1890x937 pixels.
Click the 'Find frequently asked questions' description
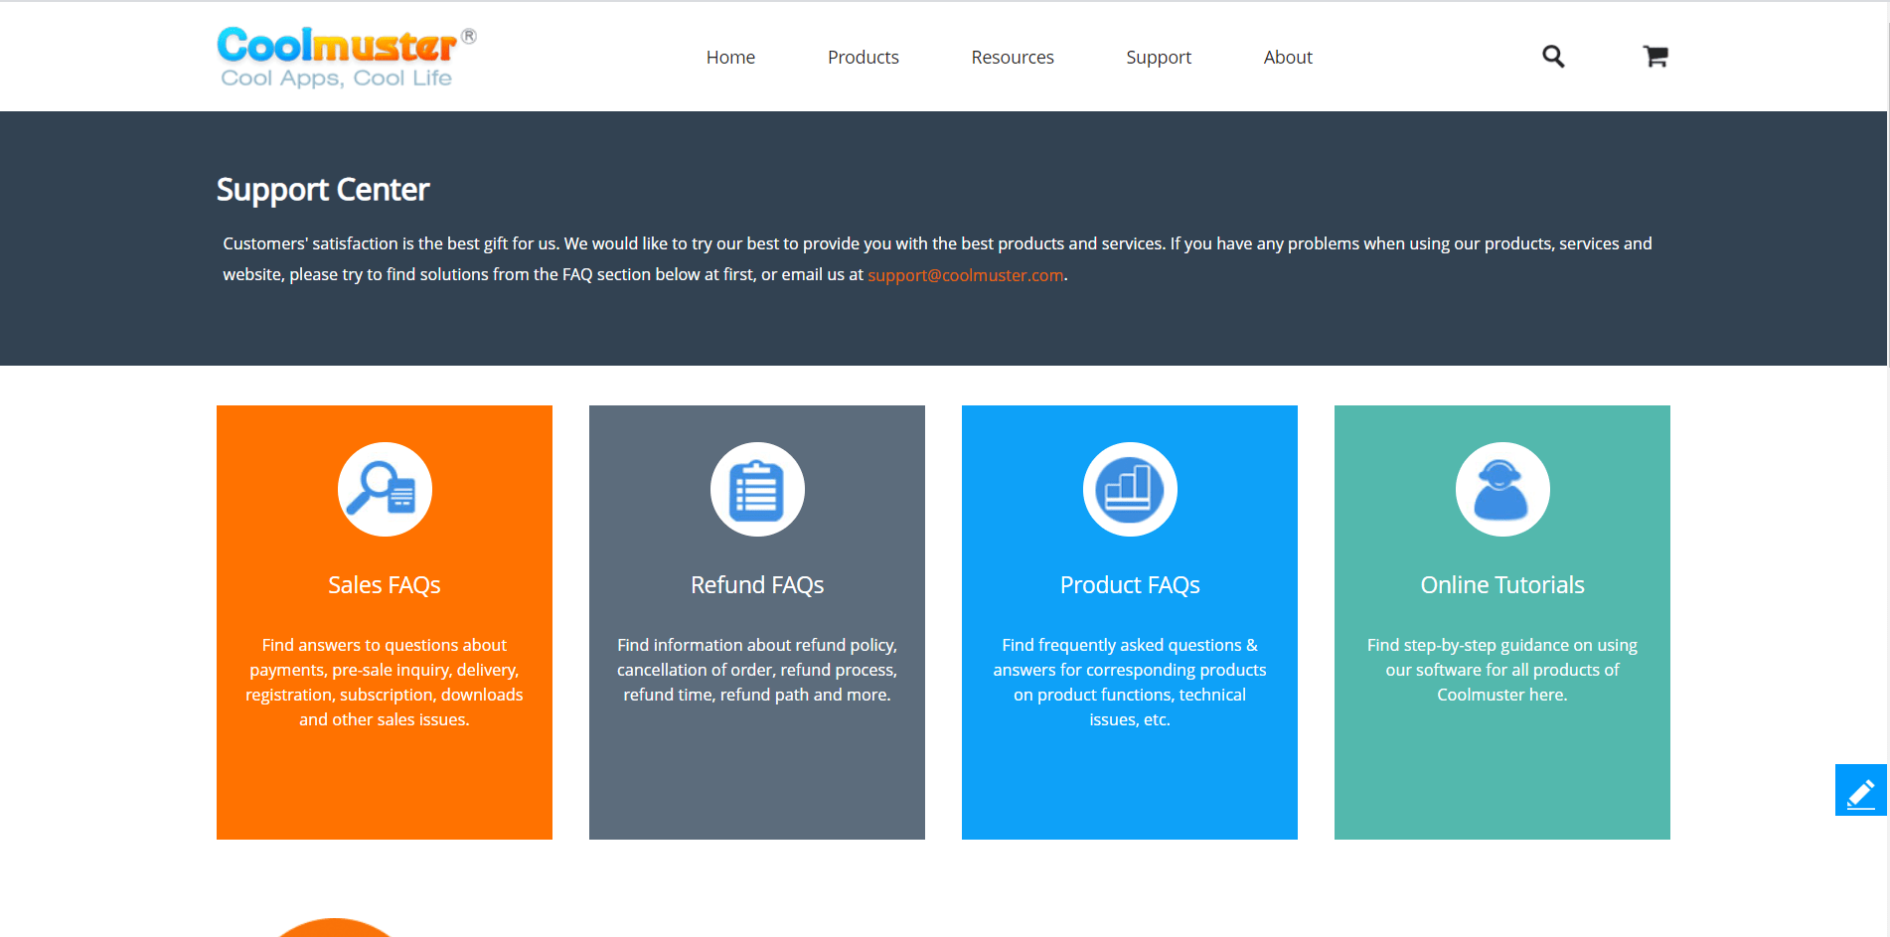[x=1130, y=683]
